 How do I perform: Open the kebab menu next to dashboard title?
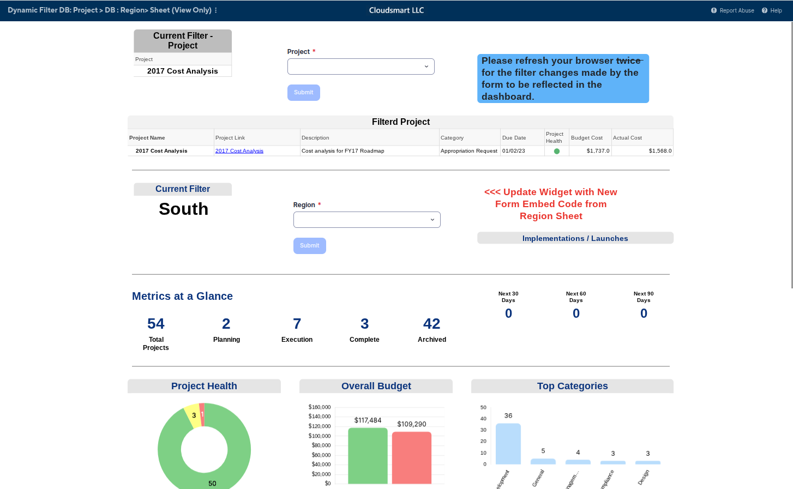click(216, 10)
